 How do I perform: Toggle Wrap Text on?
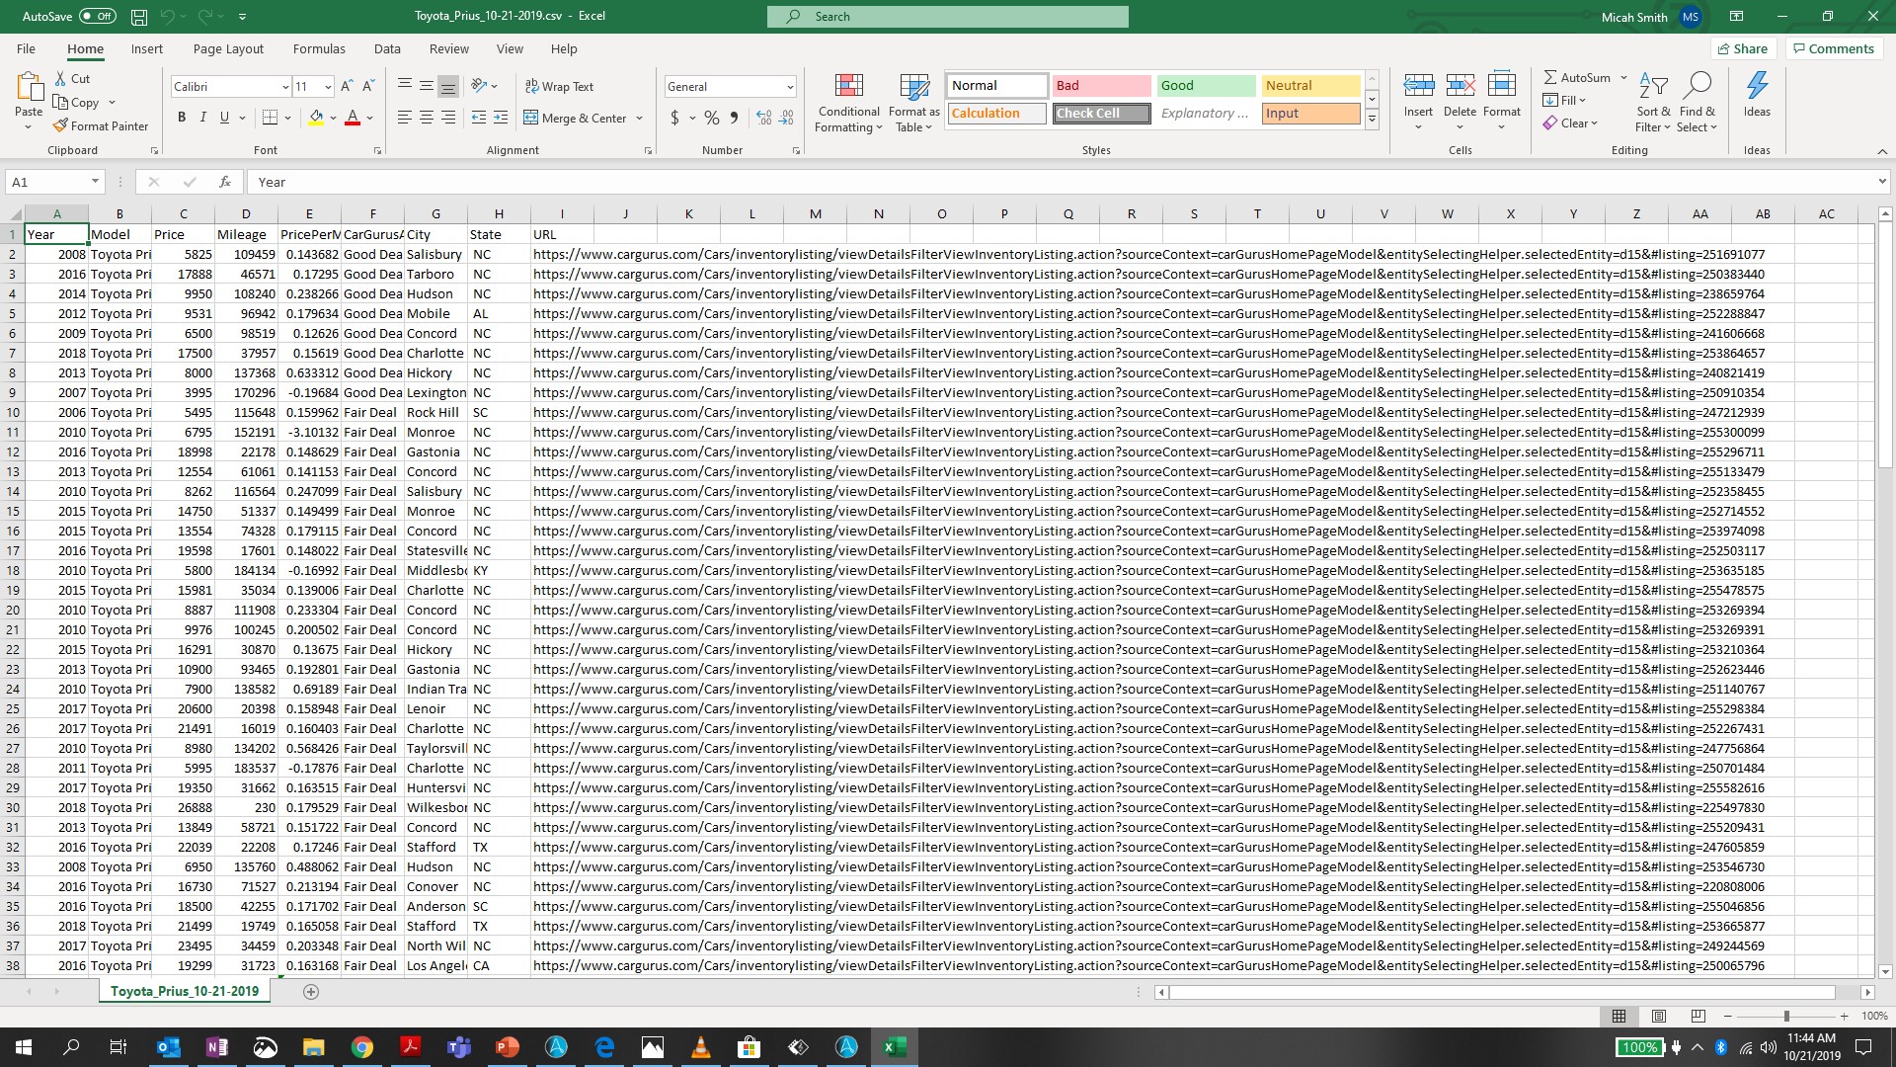coord(559,87)
